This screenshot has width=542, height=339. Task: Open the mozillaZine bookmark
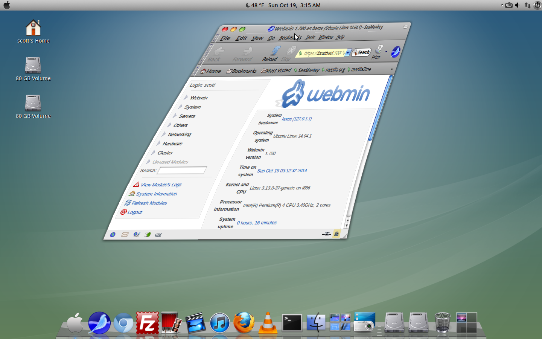[x=359, y=69]
